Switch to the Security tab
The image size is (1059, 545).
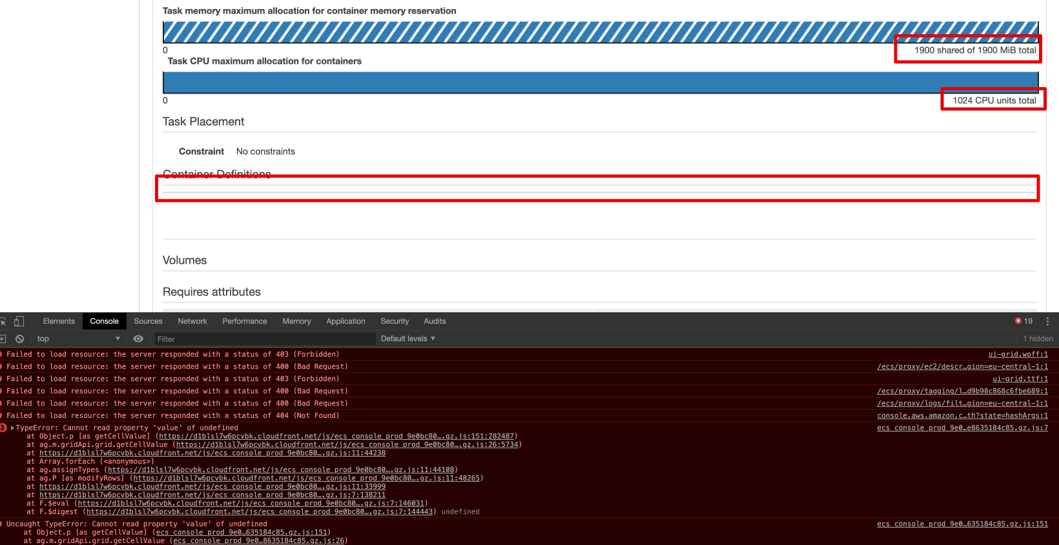[x=395, y=321]
